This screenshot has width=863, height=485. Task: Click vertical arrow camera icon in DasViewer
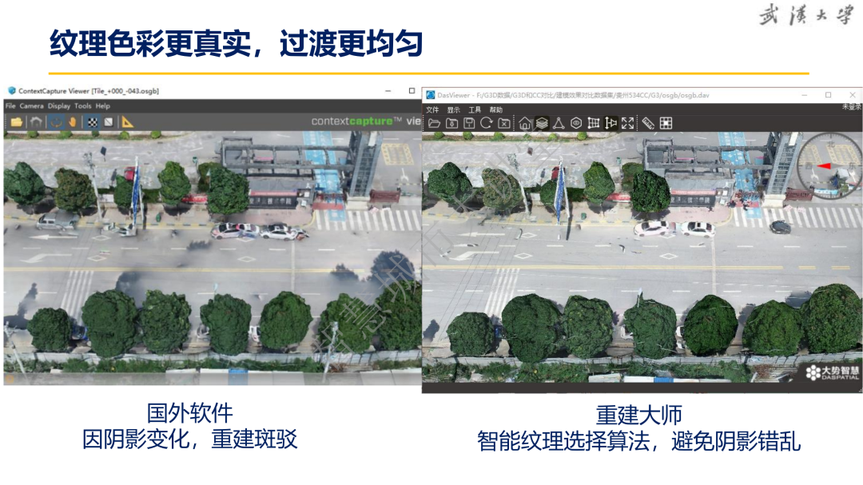click(x=610, y=123)
